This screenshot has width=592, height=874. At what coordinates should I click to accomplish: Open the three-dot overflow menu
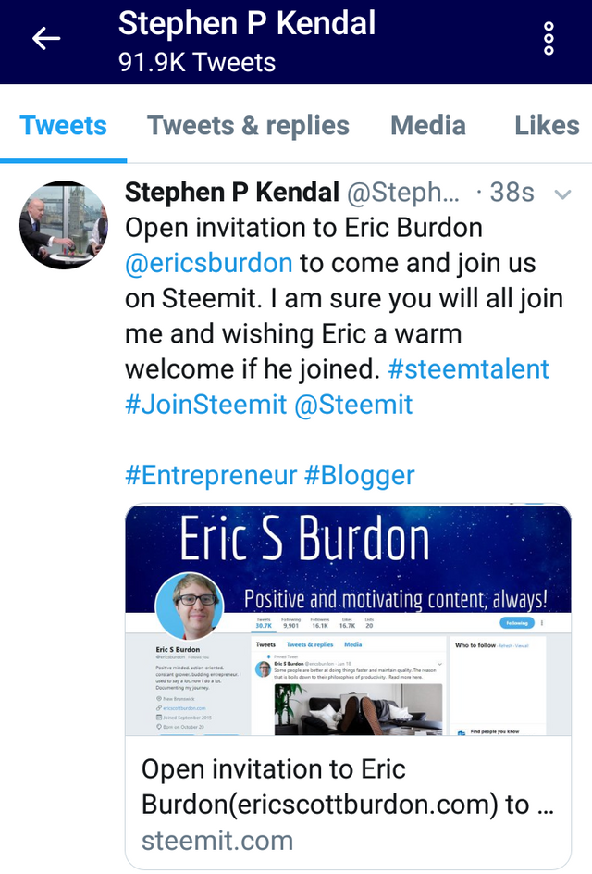click(x=549, y=39)
